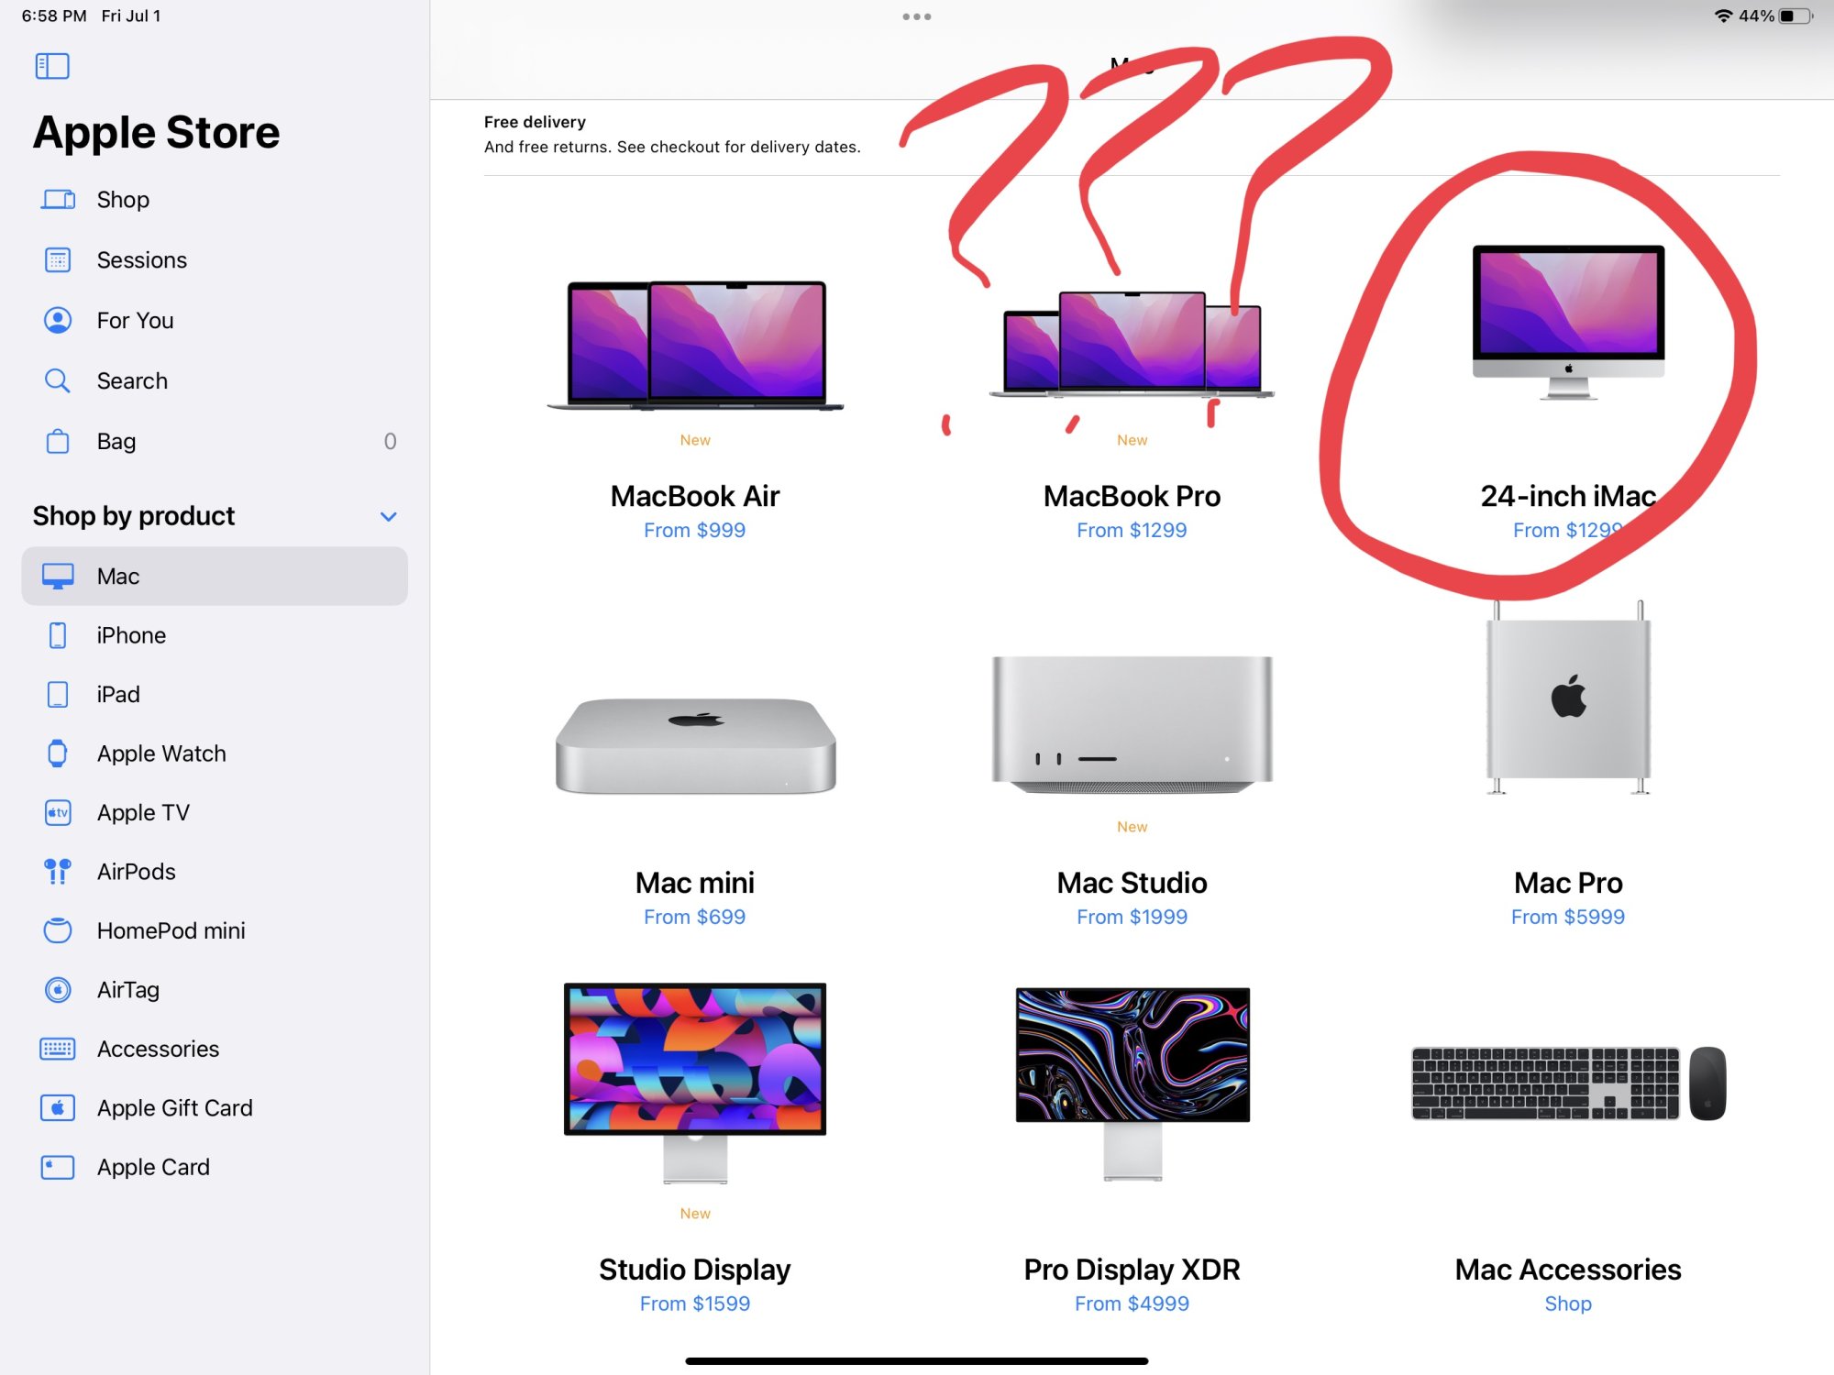Open the Shop section icon

(x=58, y=200)
